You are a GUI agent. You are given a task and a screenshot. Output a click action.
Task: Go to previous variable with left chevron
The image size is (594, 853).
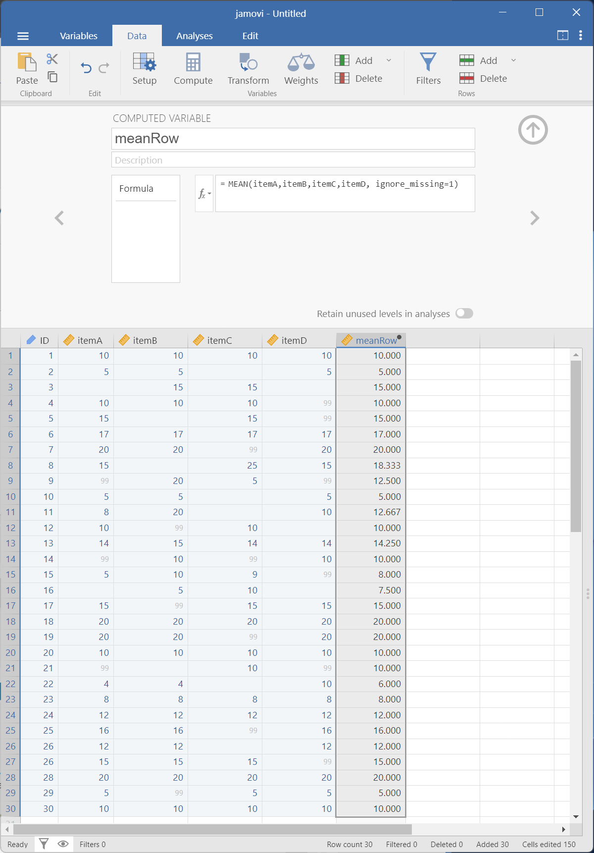pos(59,218)
